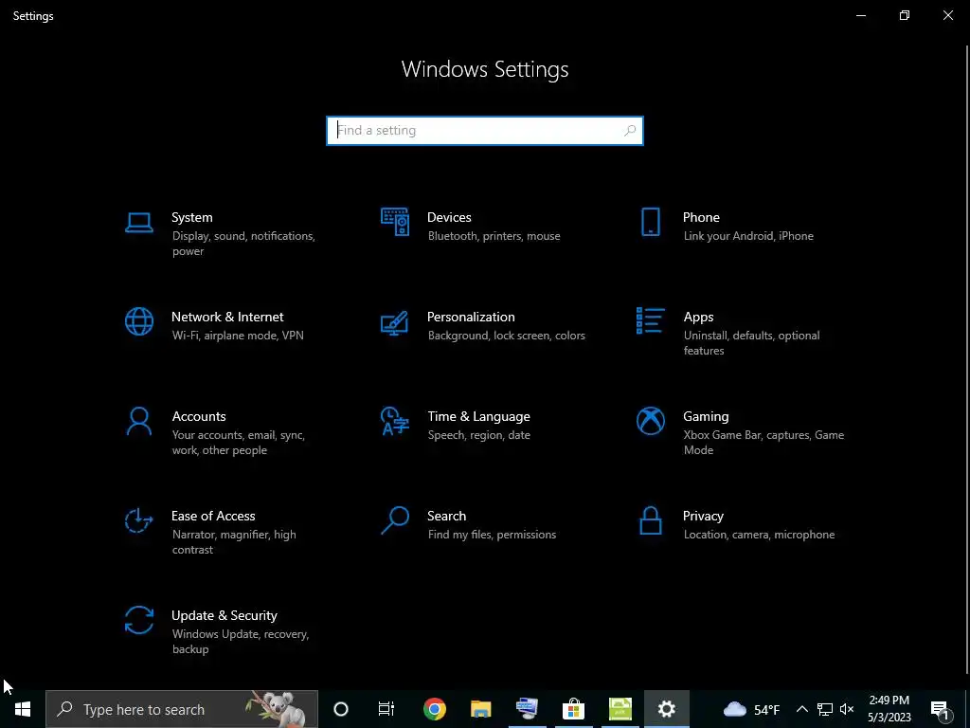970x728 pixels.
Task: Click 'Display, sound, notifications, power' text
Action: (x=243, y=244)
